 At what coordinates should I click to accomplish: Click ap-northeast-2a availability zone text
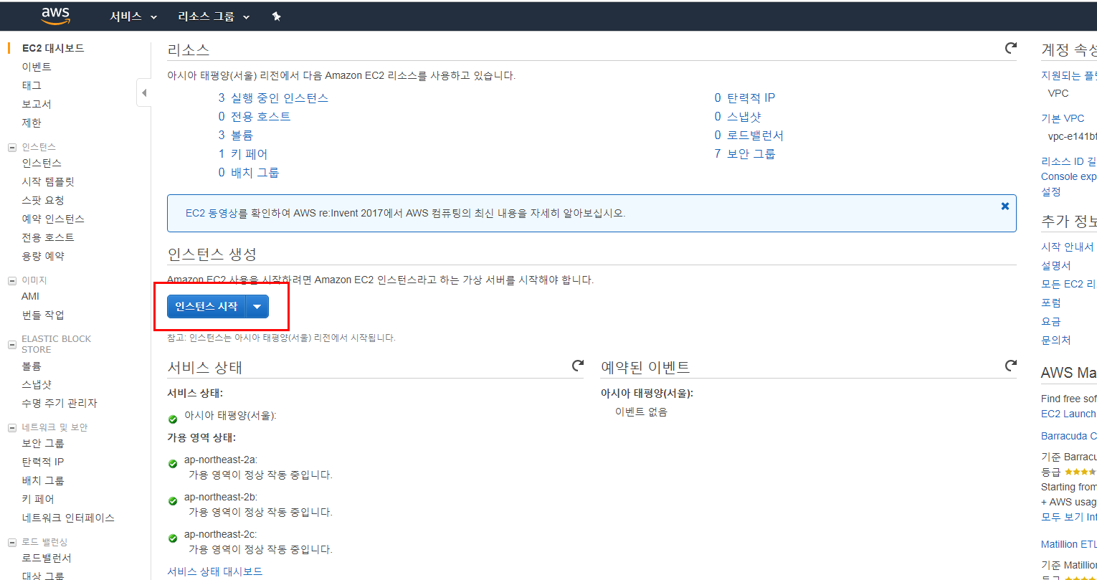221,460
